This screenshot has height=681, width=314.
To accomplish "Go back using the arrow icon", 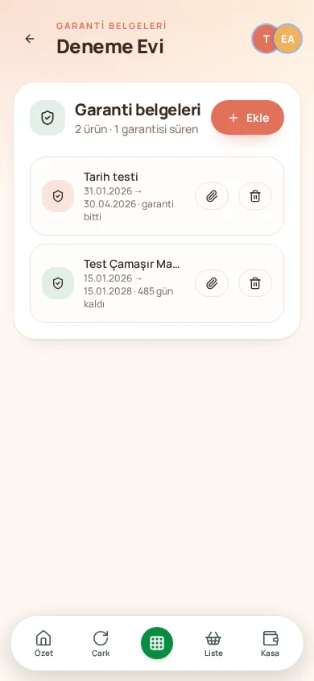I will pos(30,39).
